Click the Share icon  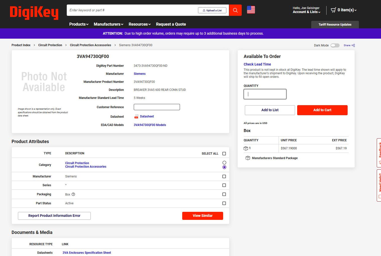click(x=353, y=45)
